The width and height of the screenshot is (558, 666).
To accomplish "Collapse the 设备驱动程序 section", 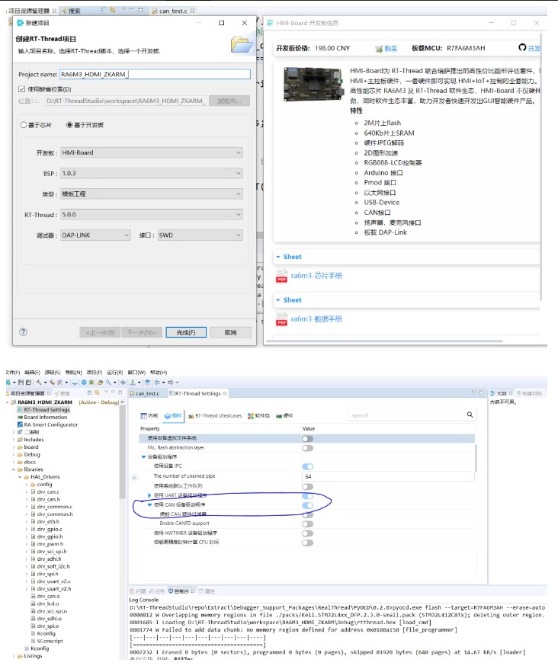I will point(143,457).
